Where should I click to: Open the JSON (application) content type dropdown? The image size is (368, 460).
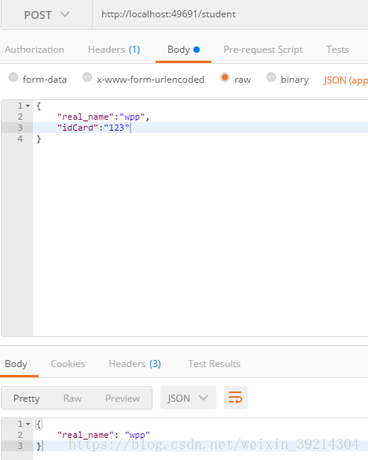(x=345, y=80)
